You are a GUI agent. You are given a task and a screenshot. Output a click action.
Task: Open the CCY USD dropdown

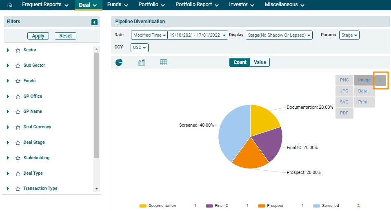pos(140,48)
